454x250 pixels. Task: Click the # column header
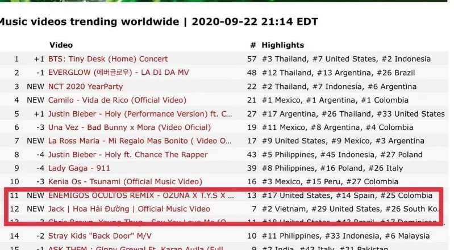(x=253, y=45)
